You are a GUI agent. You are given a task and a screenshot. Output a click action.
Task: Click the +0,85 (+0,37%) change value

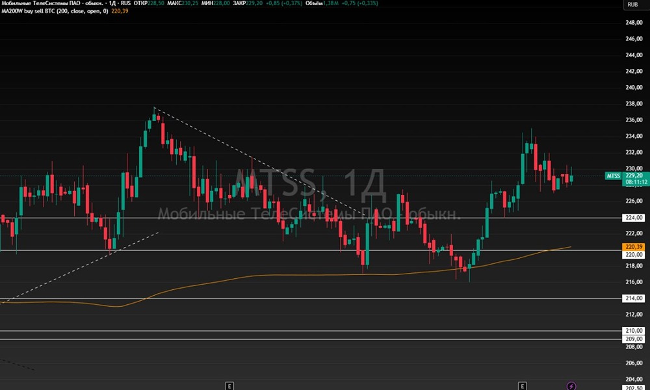(283, 3)
